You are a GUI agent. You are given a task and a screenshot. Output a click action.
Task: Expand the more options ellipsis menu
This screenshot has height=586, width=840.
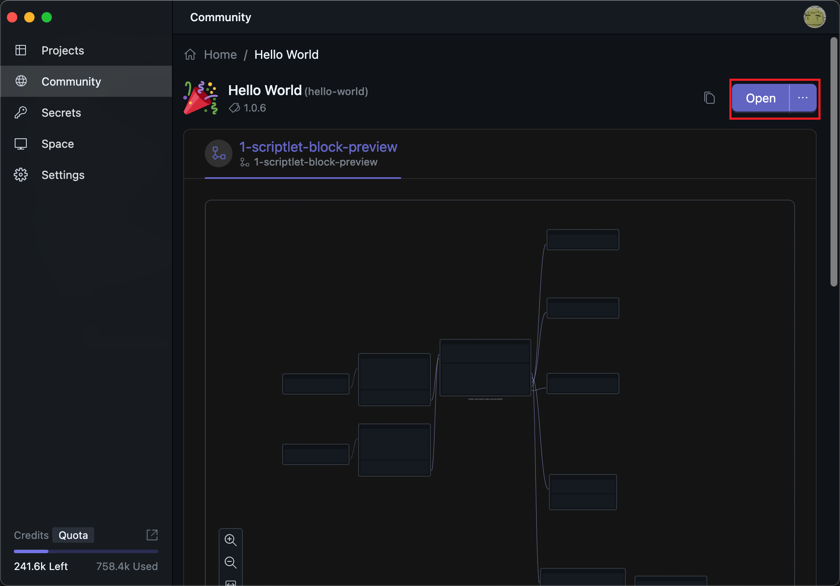802,98
